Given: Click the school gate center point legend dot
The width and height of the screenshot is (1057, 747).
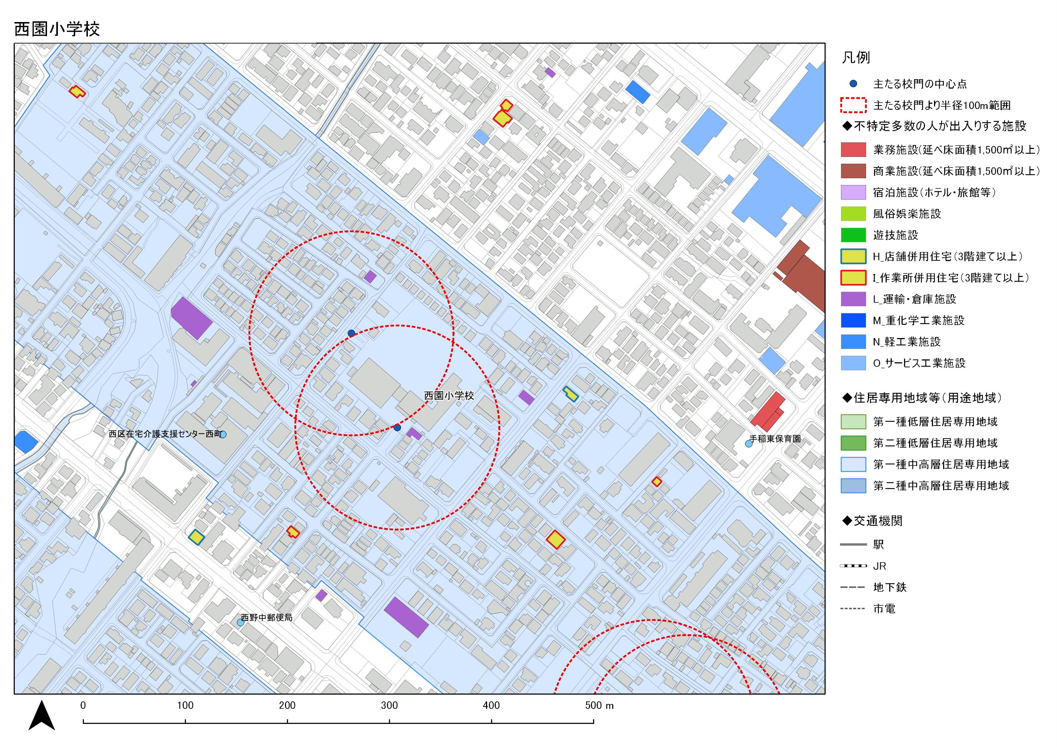Looking at the screenshot, I should point(853,84).
